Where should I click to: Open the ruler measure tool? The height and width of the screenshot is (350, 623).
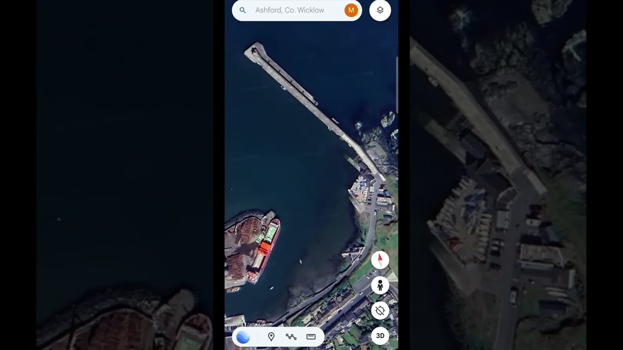311,336
